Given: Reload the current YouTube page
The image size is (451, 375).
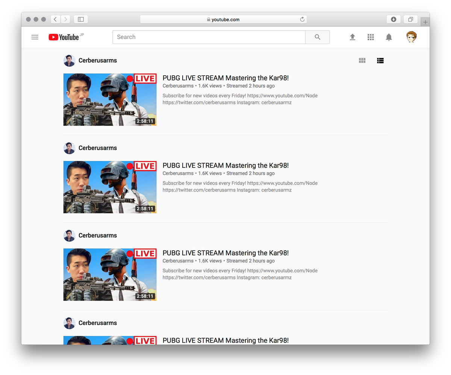Looking at the screenshot, I should 302,20.
